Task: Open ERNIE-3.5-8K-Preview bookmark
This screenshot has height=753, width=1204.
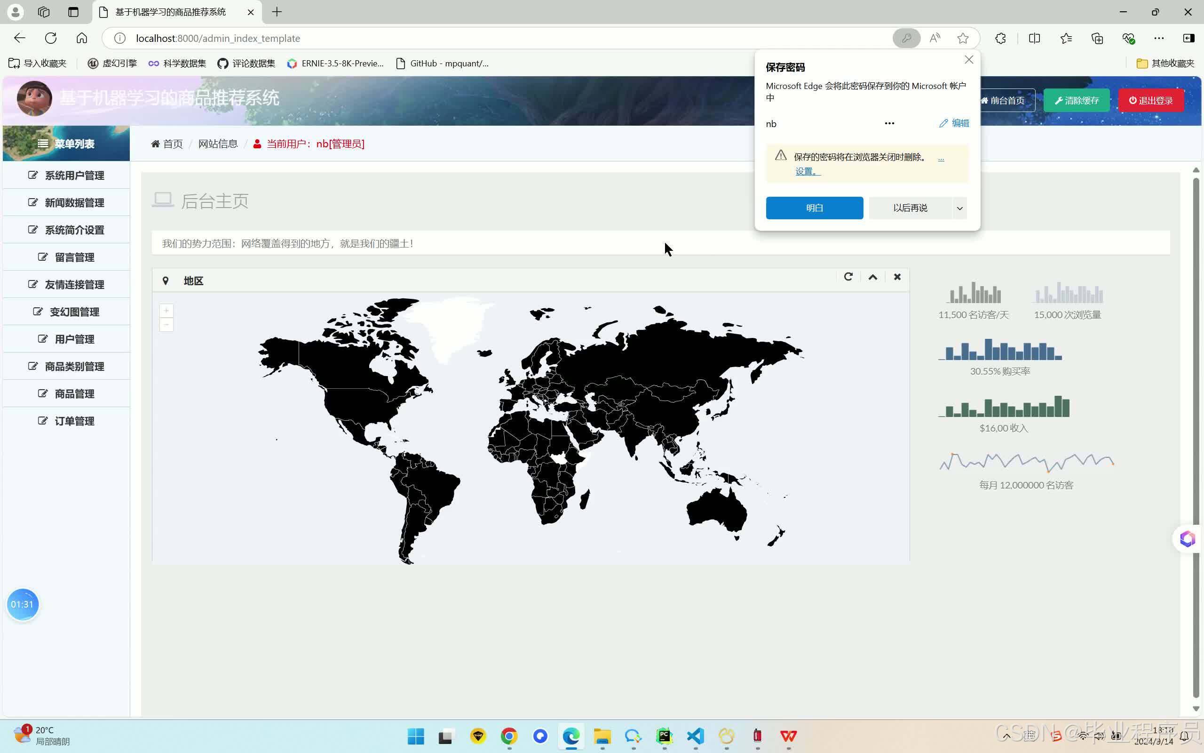Action: [335, 63]
